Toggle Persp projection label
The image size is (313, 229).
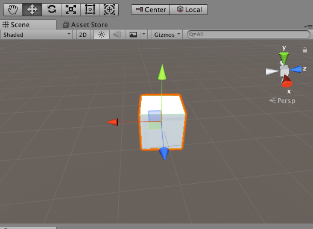[x=282, y=101]
